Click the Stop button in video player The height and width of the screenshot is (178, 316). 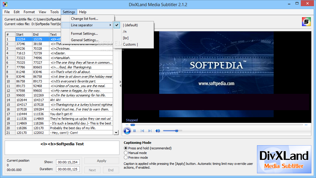coord(135,131)
